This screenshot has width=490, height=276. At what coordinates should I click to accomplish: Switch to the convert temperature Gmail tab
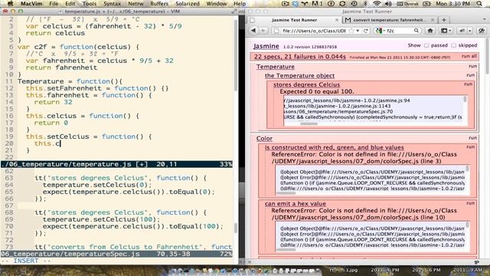390,20
